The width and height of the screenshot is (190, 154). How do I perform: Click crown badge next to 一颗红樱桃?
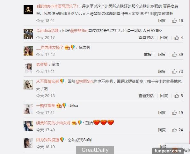(59, 105)
